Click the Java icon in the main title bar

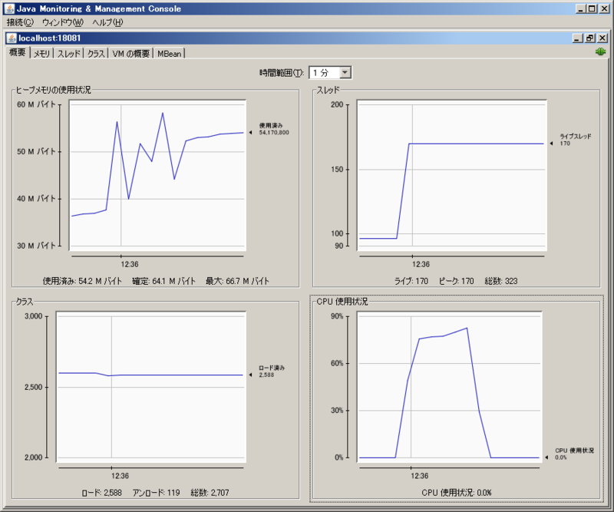[x=9, y=8]
